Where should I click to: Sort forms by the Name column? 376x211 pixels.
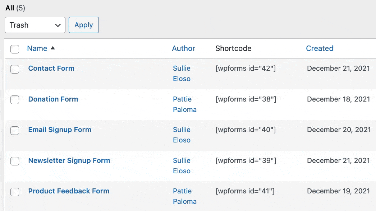tap(37, 48)
